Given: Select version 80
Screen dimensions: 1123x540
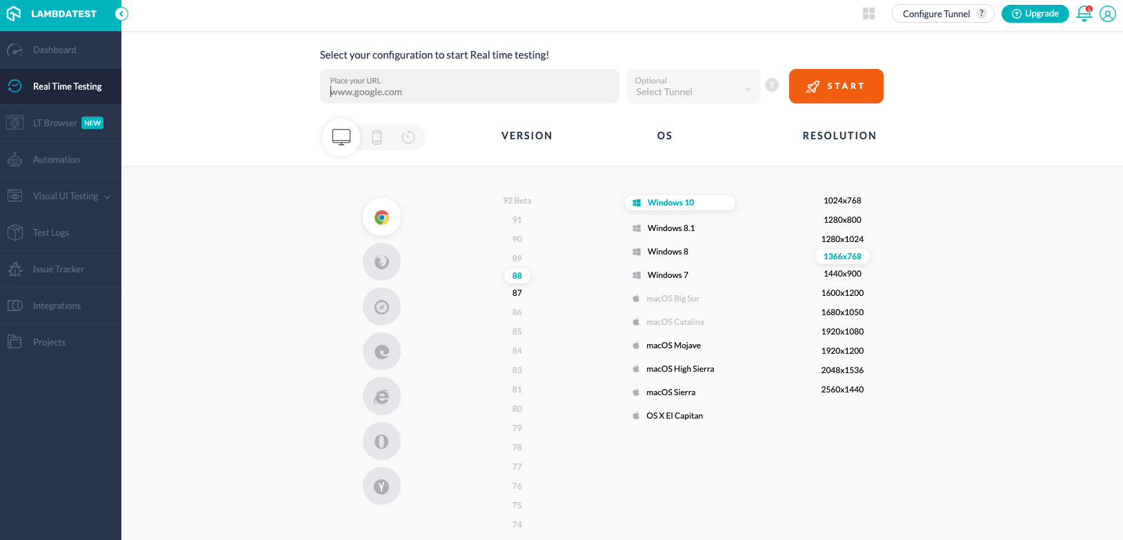Looking at the screenshot, I should point(517,409).
